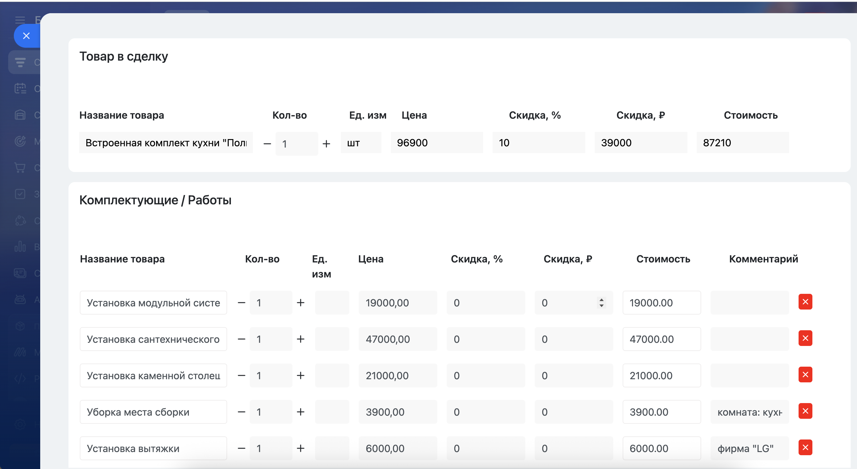Close the slide-out panel with blue X button
Viewport: 857px width, 469px height.
26,35
